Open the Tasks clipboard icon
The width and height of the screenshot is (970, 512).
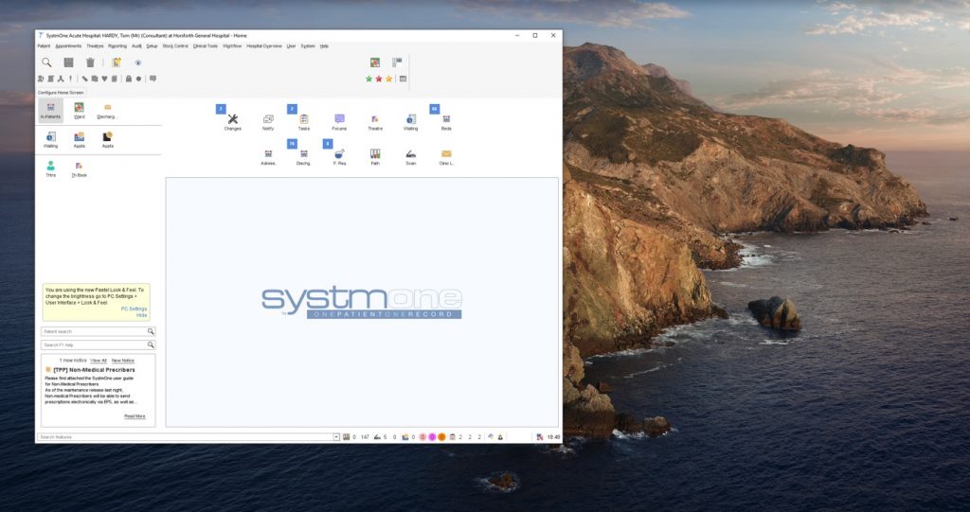click(x=304, y=121)
